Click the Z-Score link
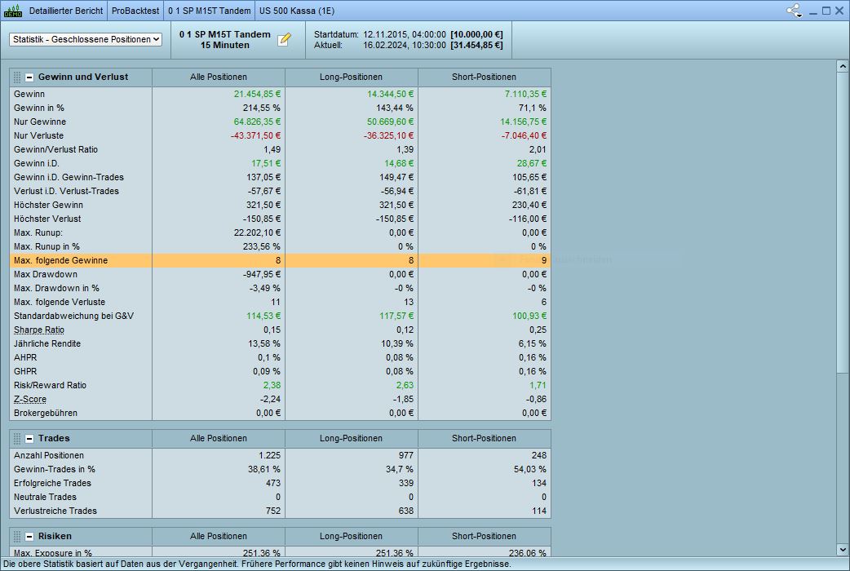The image size is (850, 571). [x=30, y=399]
